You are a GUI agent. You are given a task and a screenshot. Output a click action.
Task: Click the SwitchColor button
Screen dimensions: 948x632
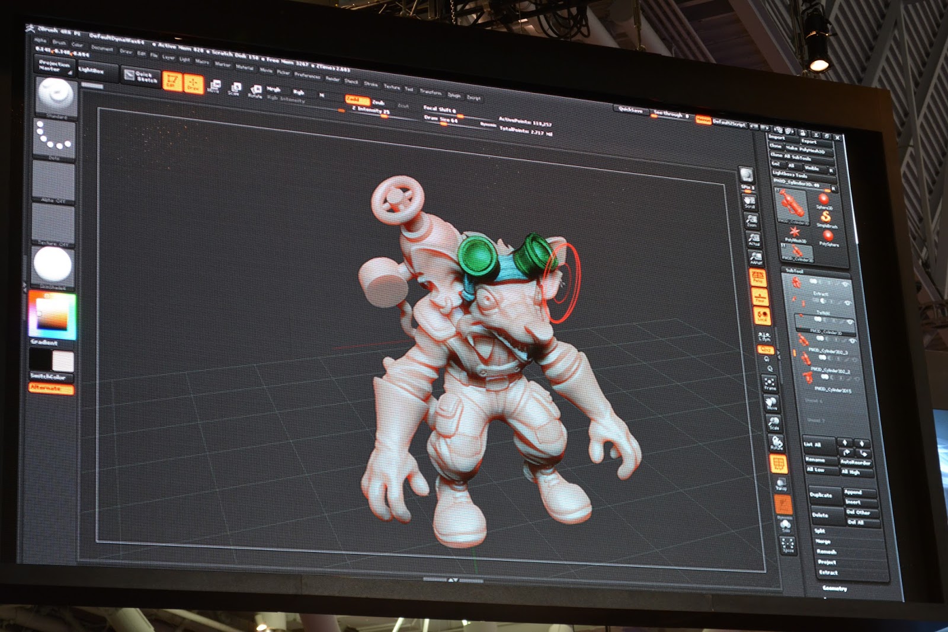pyautogui.click(x=51, y=376)
